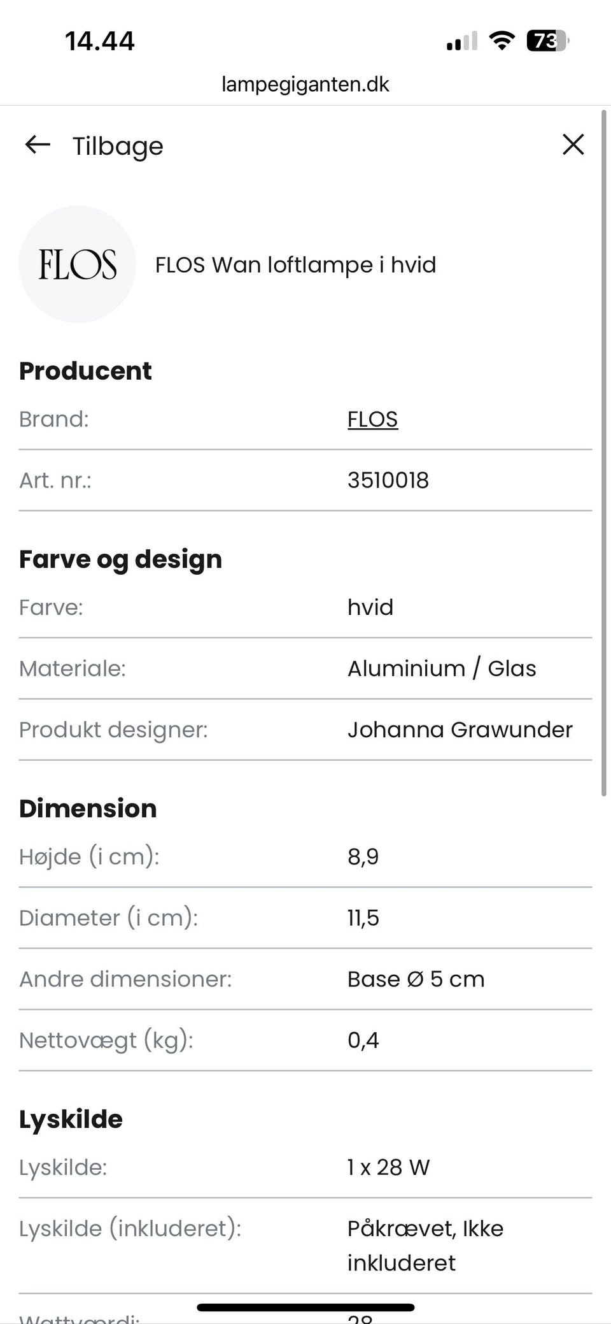This screenshot has height=1324, width=611.
Task: Tap the designer name Johanna Grawunder
Action: (x=460, y=730)
